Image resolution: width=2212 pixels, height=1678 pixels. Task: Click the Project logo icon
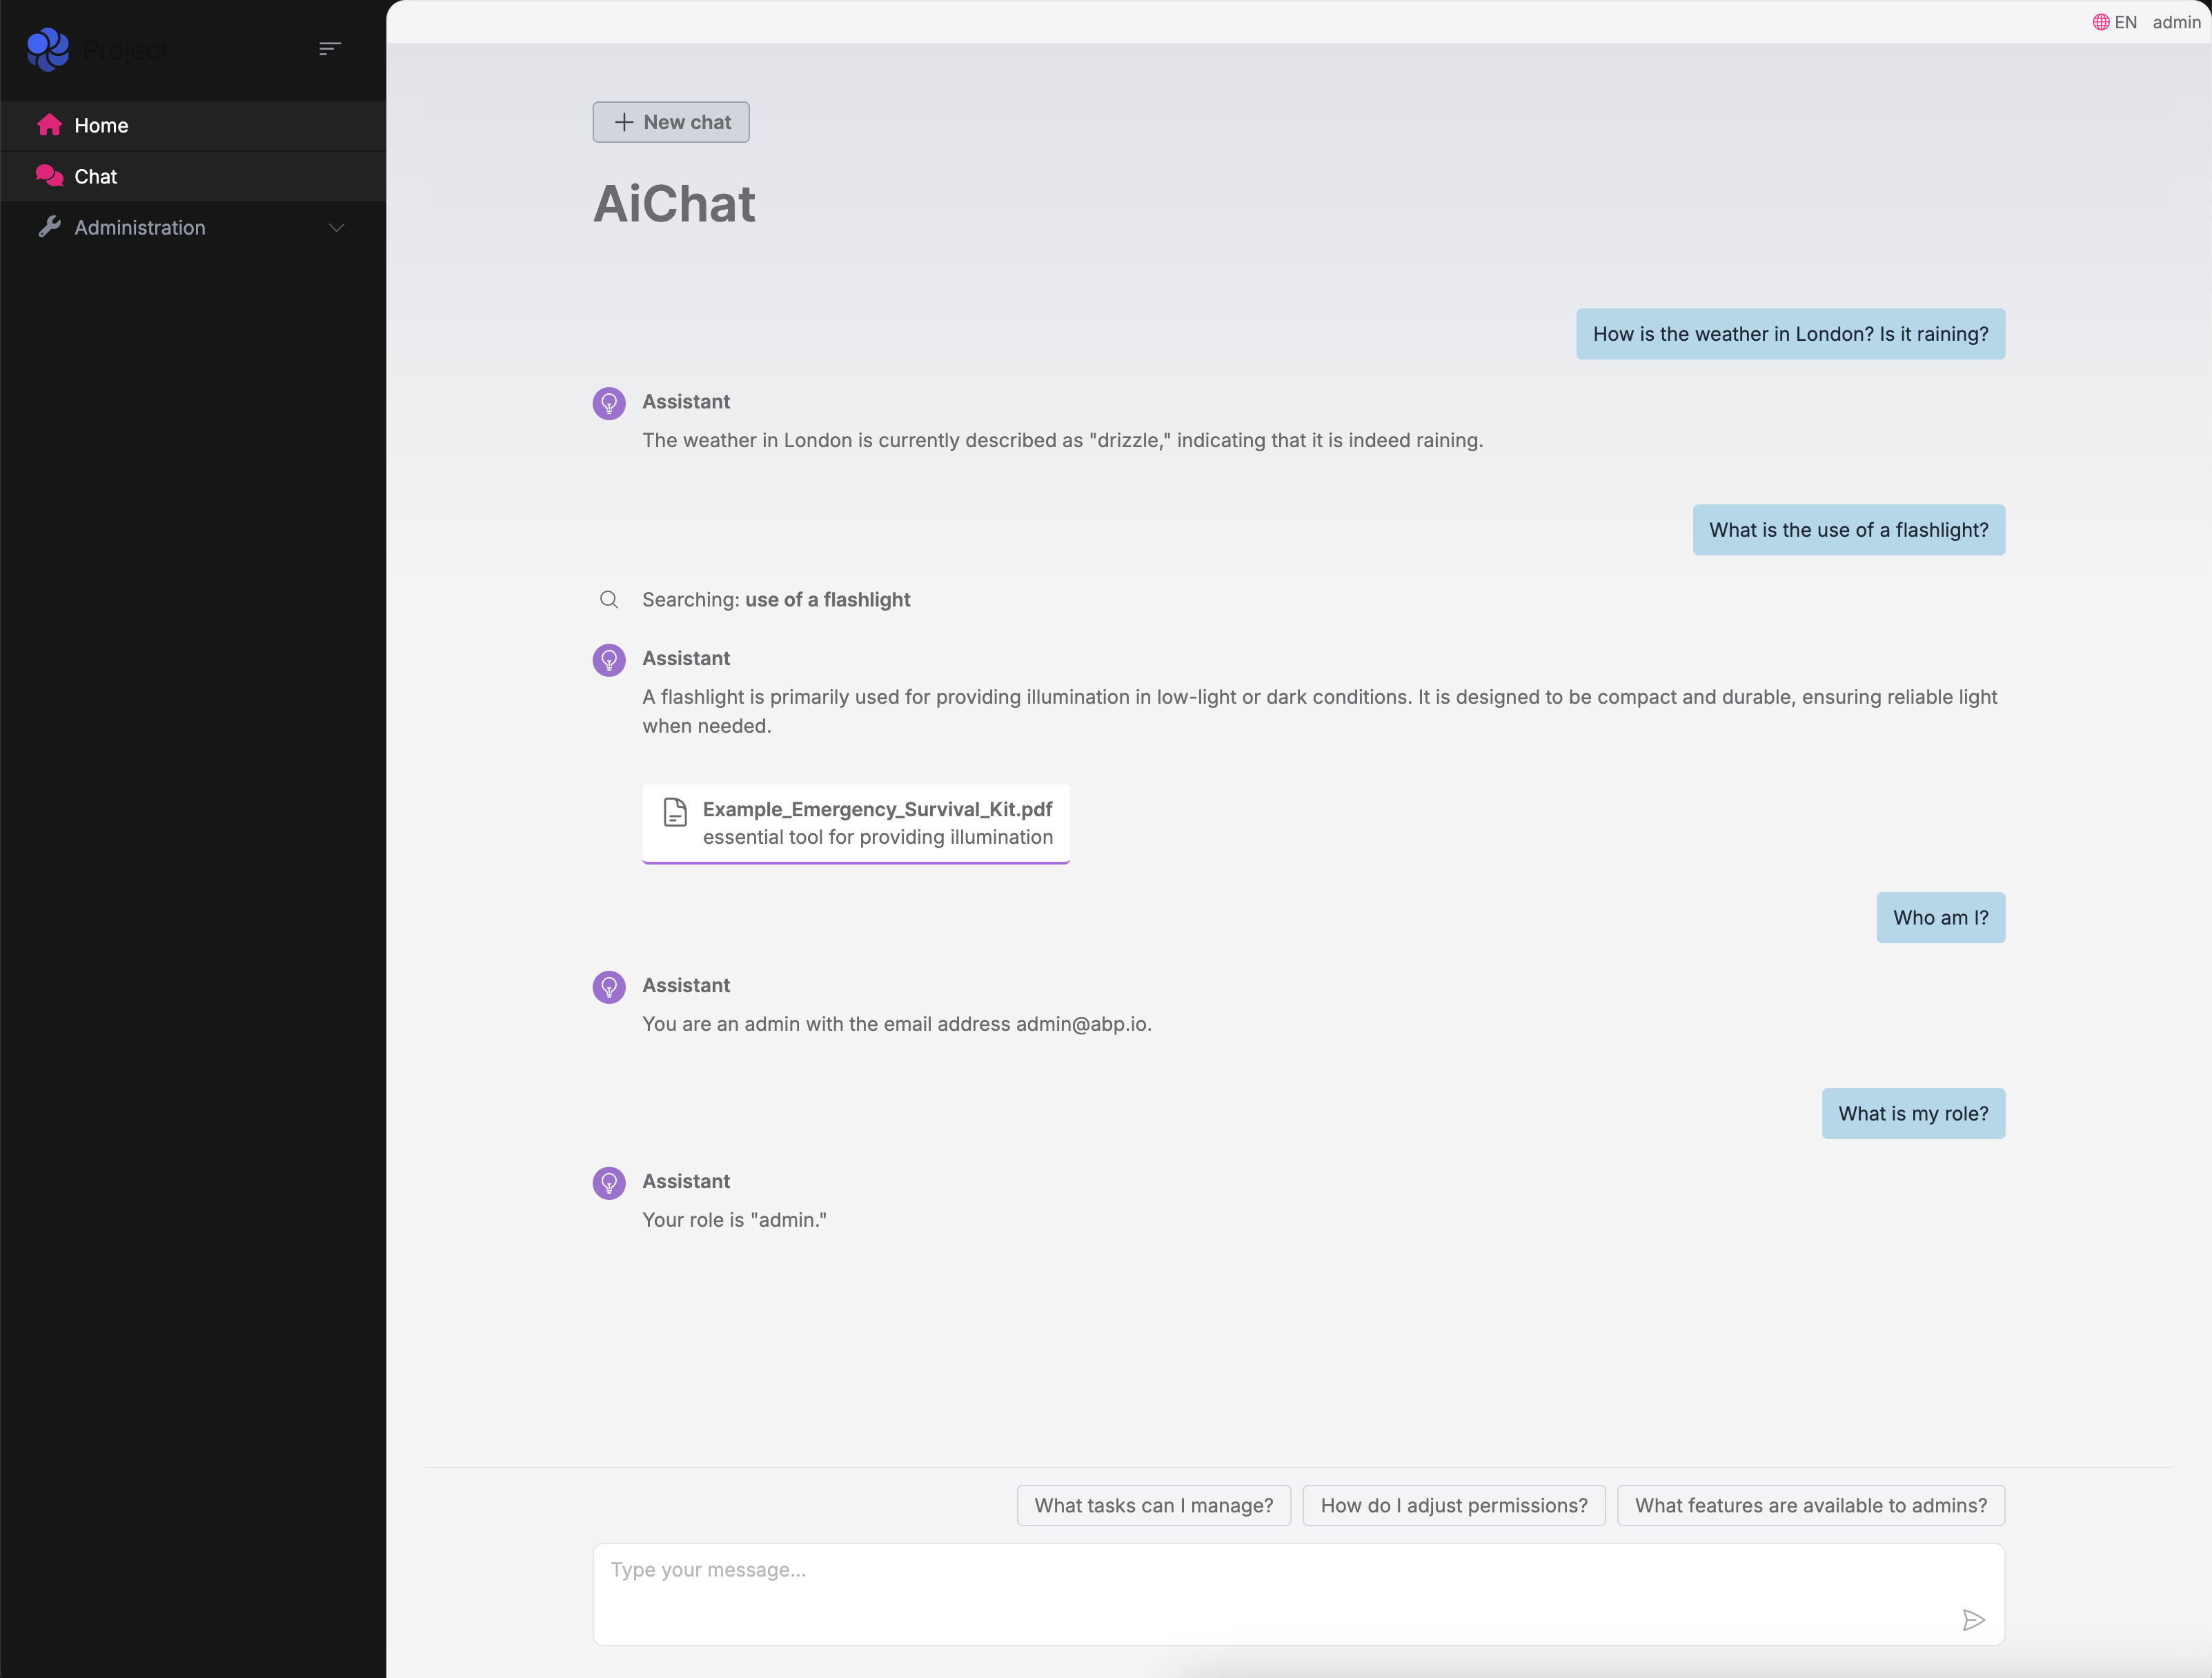[48, 49]
